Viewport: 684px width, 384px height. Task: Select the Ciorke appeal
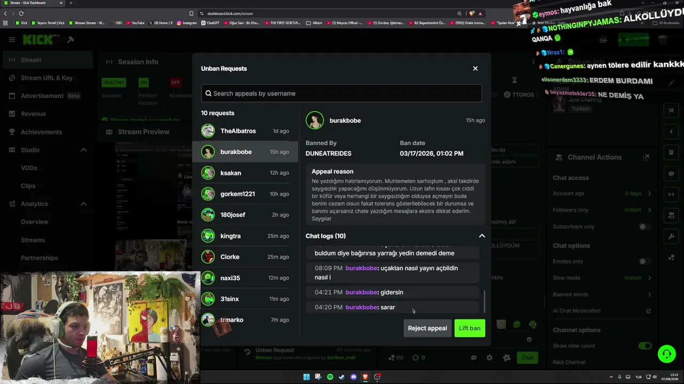coord(245,257)
